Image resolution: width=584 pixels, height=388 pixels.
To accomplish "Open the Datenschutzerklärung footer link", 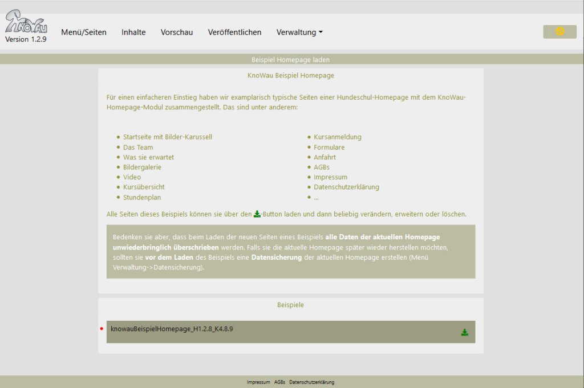I will pyautogui.click(x=311, y=382).
